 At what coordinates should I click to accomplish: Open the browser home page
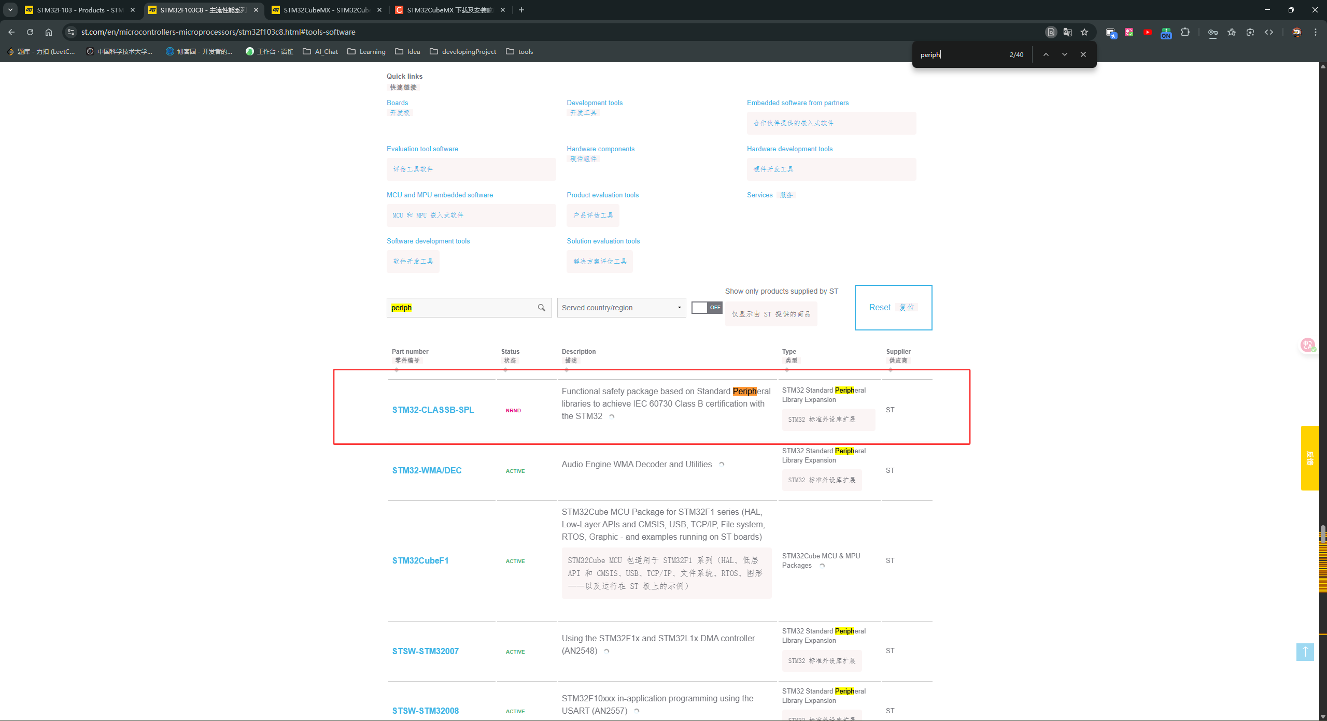coord(49,32)
